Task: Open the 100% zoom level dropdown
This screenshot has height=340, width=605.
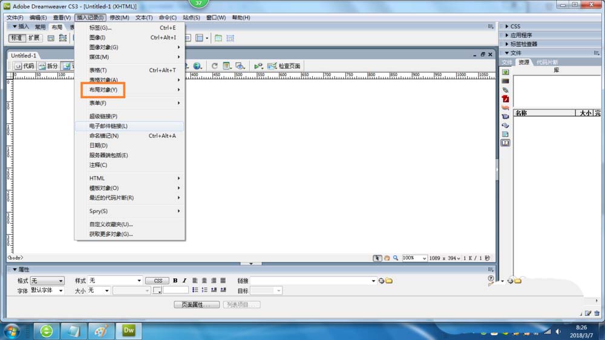Action: (414, 258)
